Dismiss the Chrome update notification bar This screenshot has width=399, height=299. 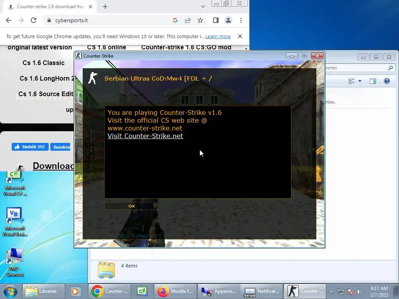point(240,36)
